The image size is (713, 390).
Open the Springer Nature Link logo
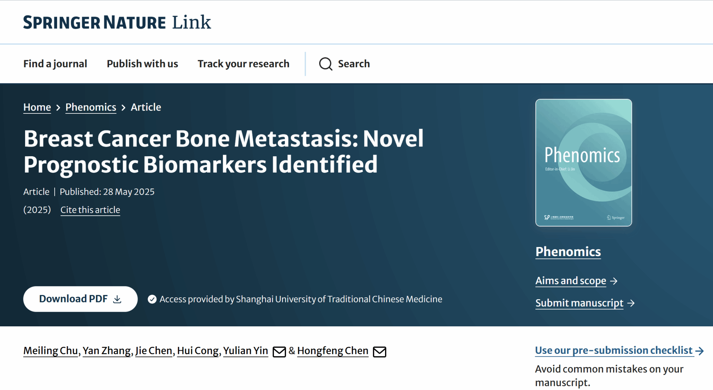click(117, 22)
